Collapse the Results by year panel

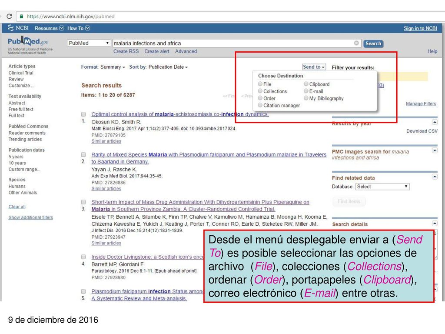(435, 122)
